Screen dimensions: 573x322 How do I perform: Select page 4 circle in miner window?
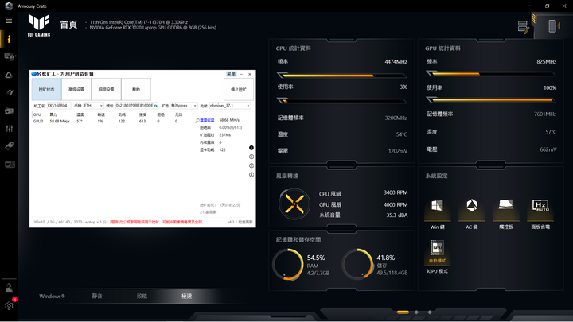[x=251, y=174]
